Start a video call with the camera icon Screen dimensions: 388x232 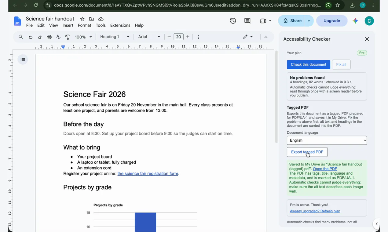pos(263,21)
